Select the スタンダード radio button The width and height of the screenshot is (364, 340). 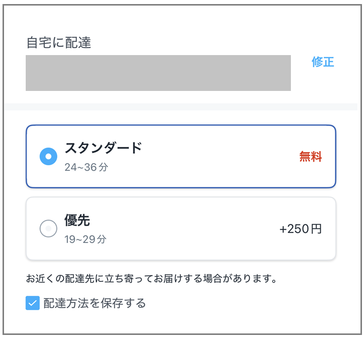48,157
